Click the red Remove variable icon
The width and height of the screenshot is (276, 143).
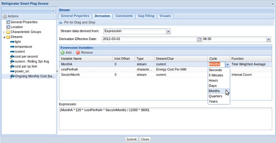point(78,53)
